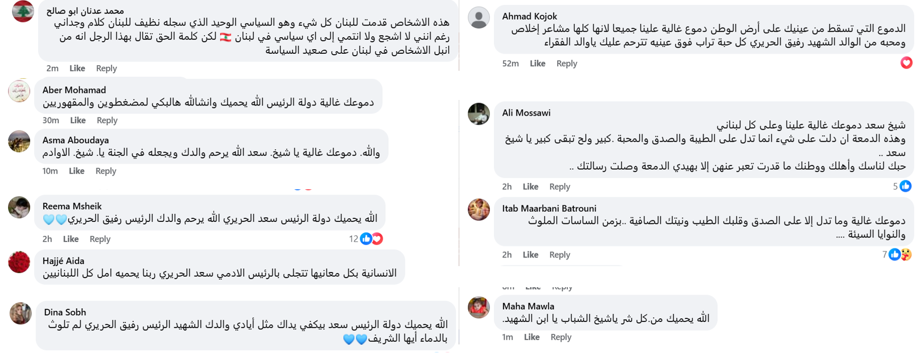Screen dimensions: 917x362
Task: Reply to Asma Aboudaya's comment
Action: click(106, 171)
